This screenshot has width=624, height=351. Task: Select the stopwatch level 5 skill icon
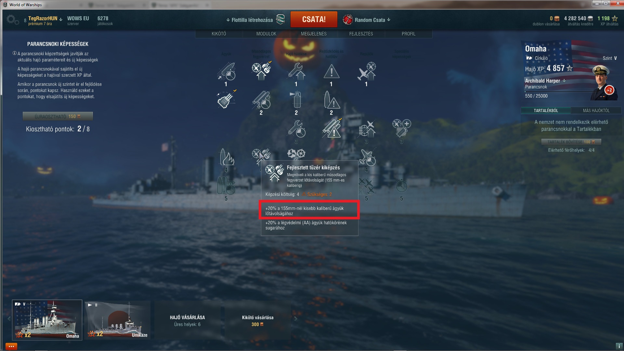tap(401, 186)
